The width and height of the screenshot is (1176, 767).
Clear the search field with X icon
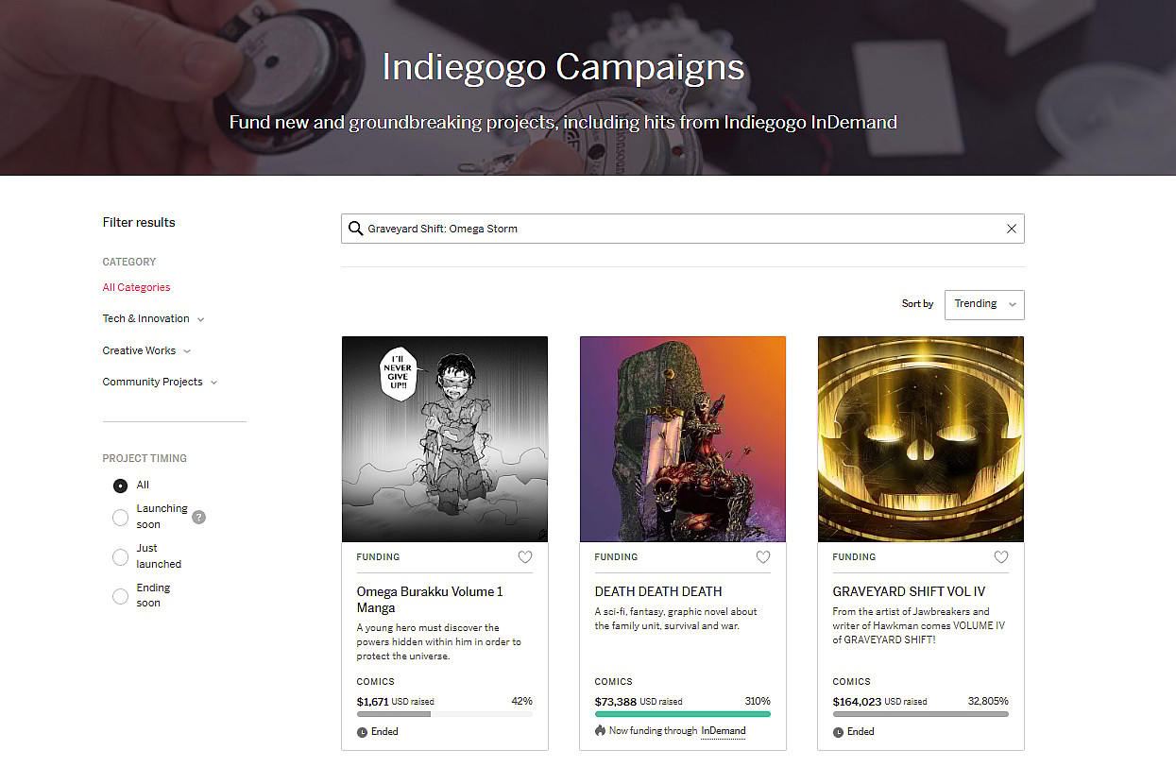click(x=1012, y=229)
